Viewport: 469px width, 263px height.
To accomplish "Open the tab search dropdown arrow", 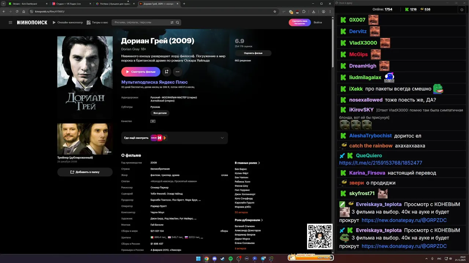I will pos(3,4).
